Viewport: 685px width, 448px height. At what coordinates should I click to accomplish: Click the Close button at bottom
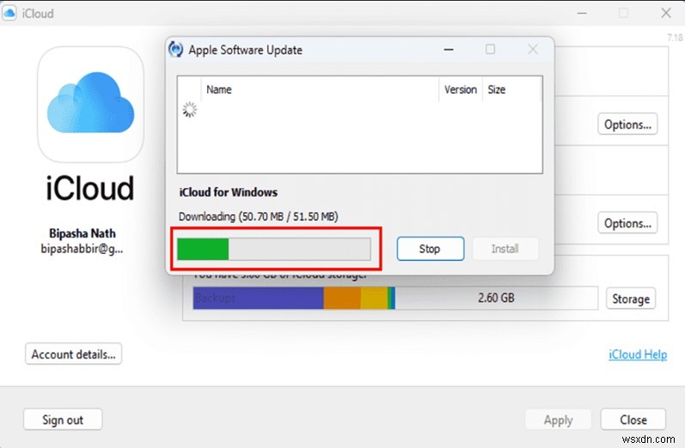[x=633, y=420]
